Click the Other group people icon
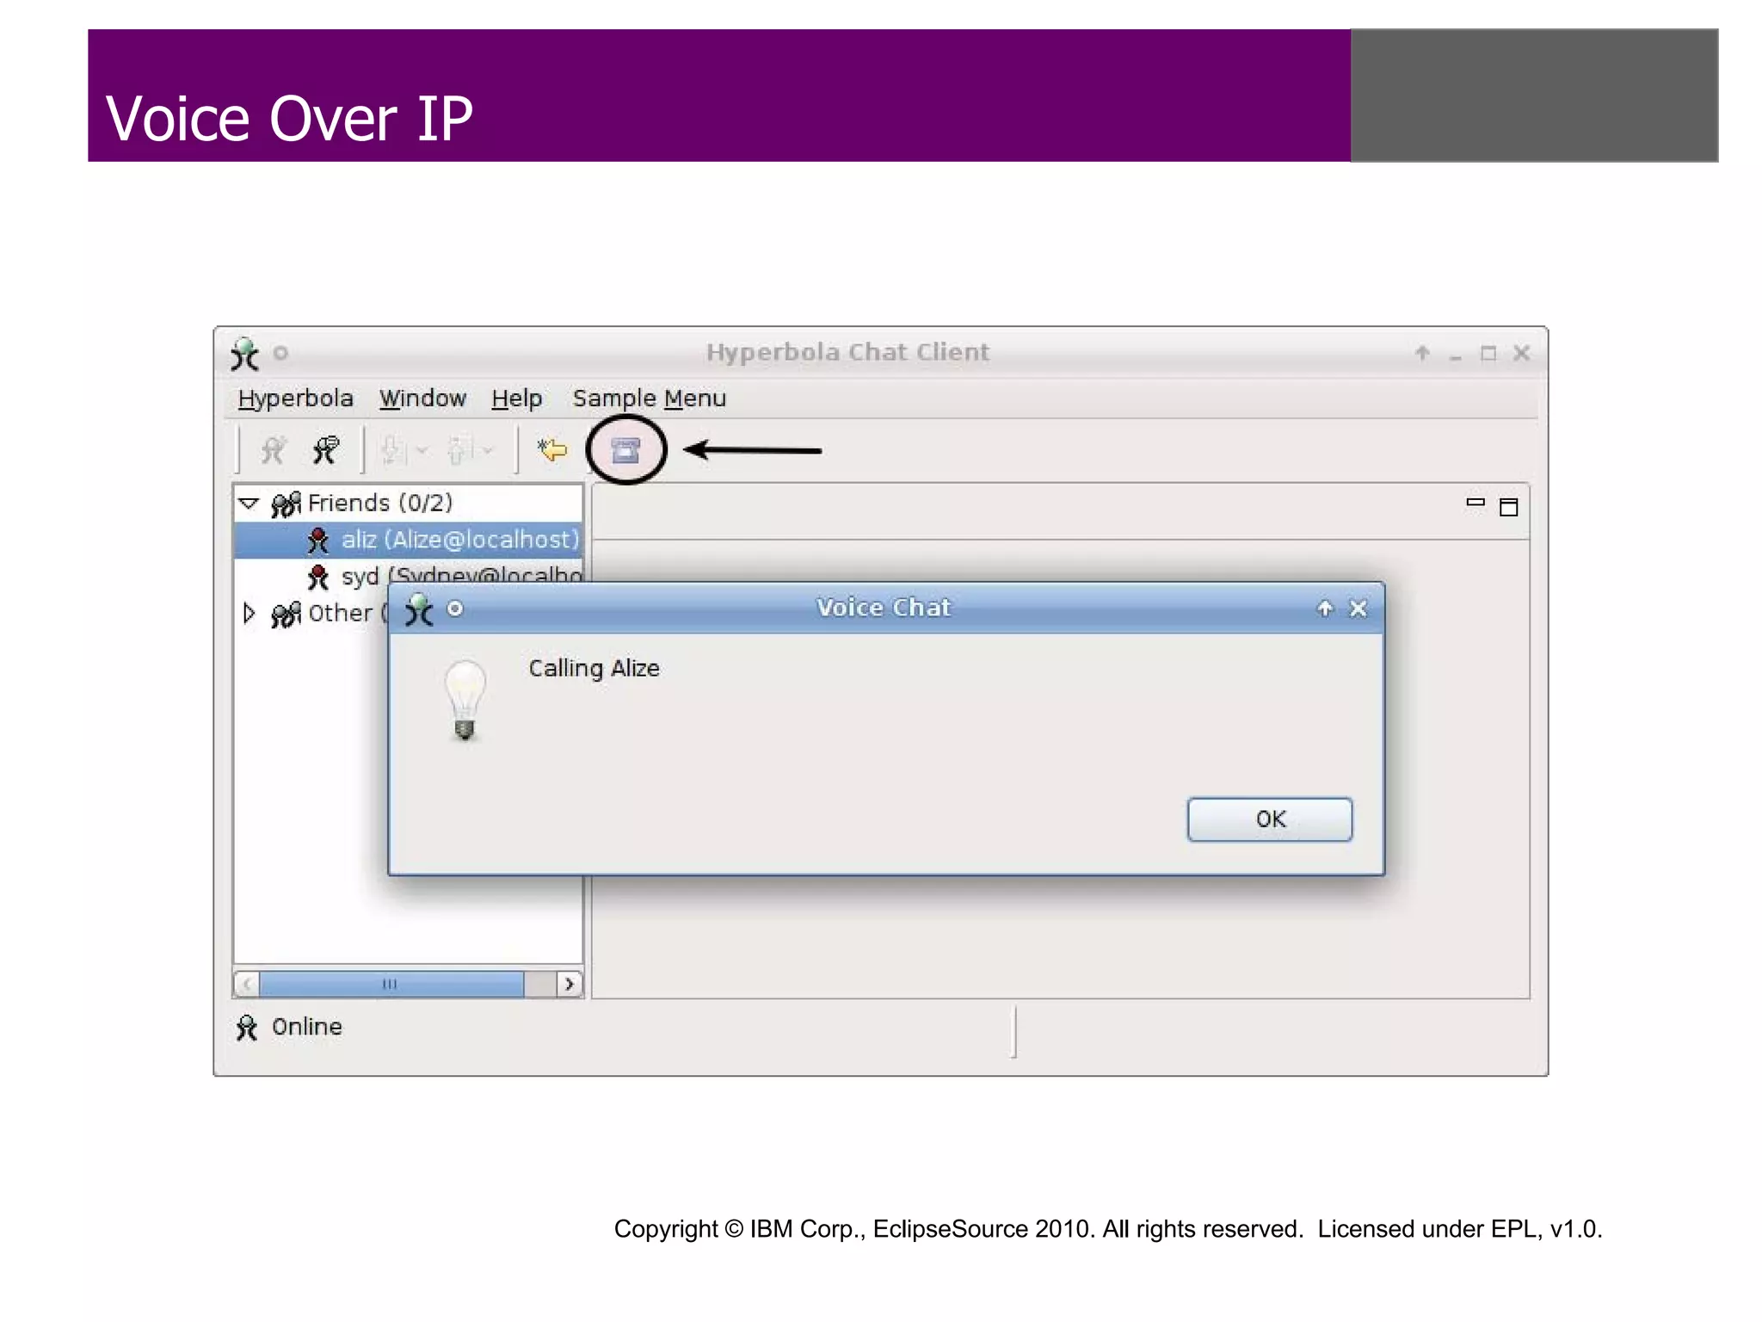 pos(286,614)
